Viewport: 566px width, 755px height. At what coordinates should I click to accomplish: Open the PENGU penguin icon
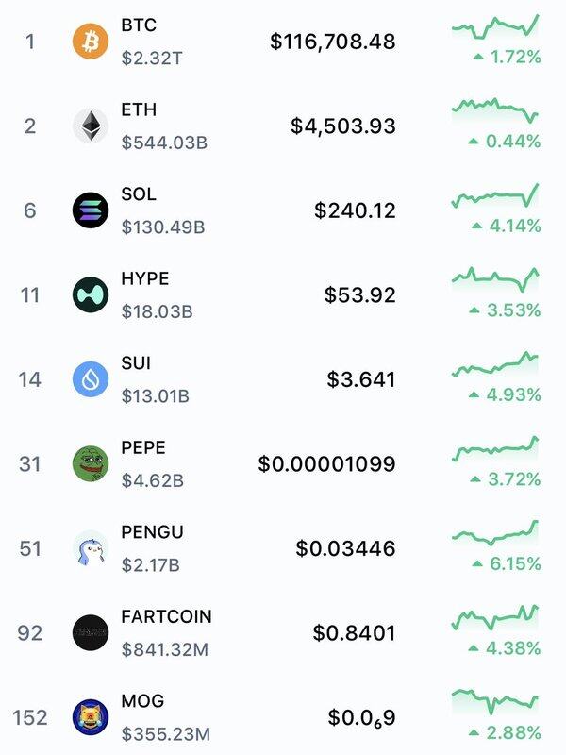point(91,548)
